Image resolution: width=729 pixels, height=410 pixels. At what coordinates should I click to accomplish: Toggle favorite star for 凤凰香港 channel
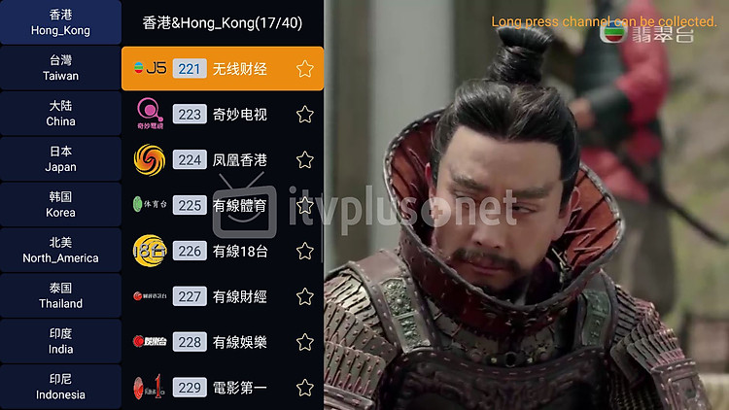click(305, 160)
